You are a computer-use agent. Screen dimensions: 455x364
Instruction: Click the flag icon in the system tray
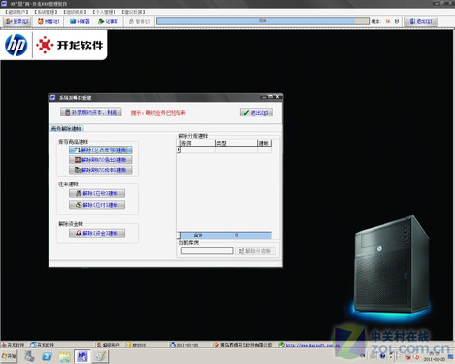400,356
